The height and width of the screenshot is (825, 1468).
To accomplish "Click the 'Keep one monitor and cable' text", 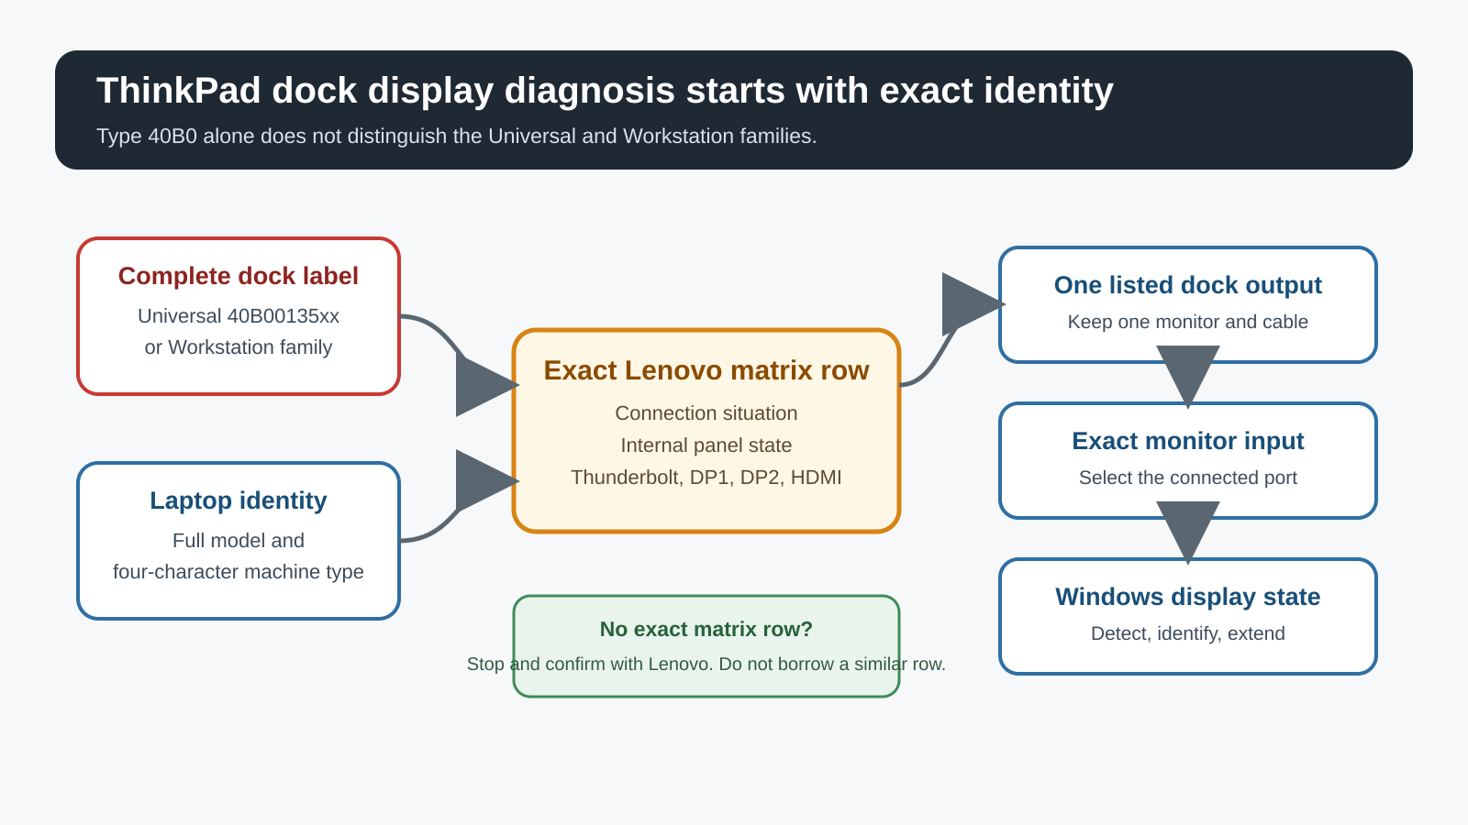I will [x=1188, y=322].
